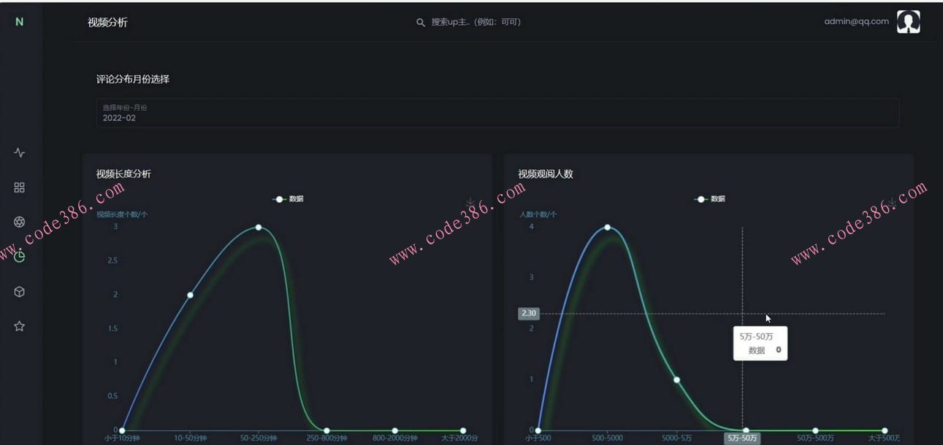Screen dimensions: 943x445
Task: Download the 视频观阅人数 chart image
Action: 892,202
